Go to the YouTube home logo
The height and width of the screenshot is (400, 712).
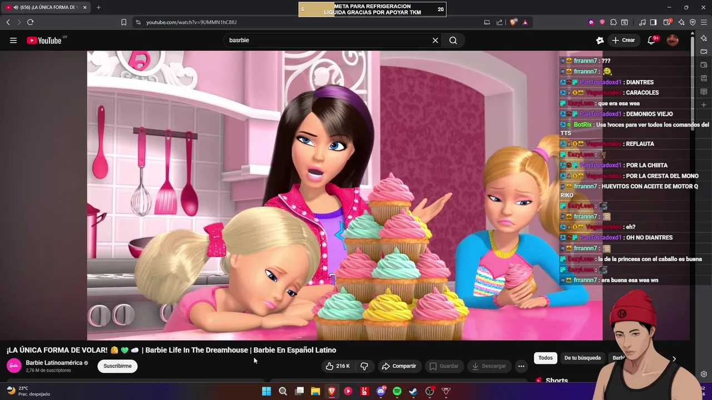click(44, 40)
